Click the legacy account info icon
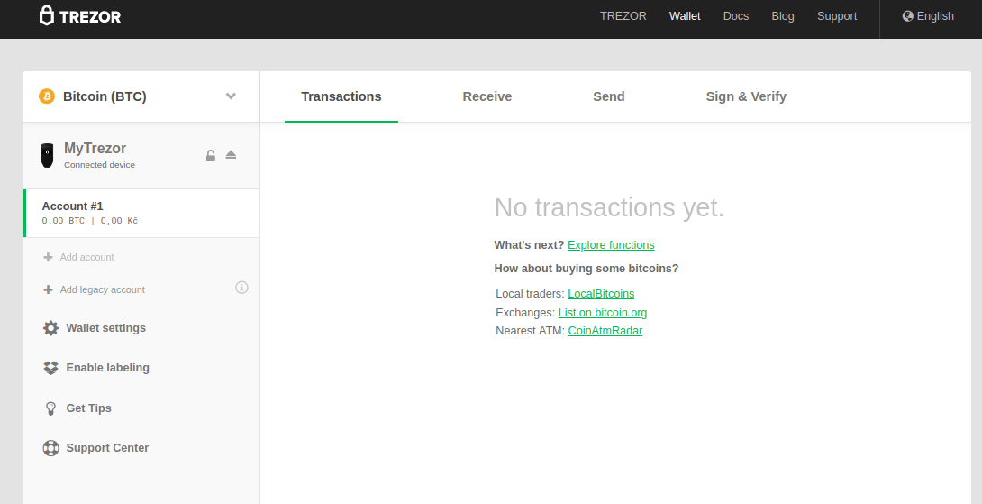Image resolution: width=982 pixels, height=504 pixels. click(241, 288)
